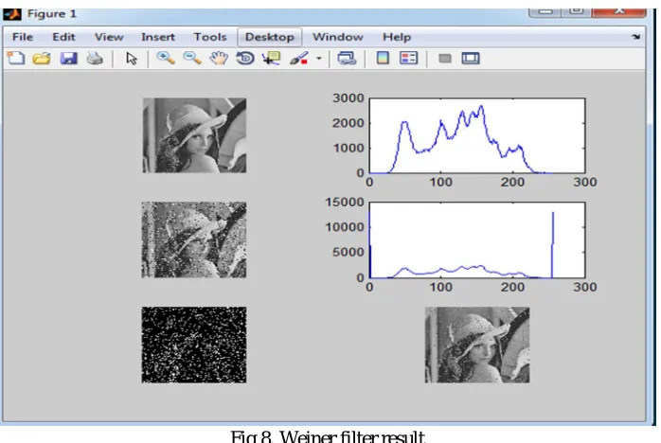Click the 3000 y-axis label
The height and width of the screenshot is (443, 661).
click(348, 98)
